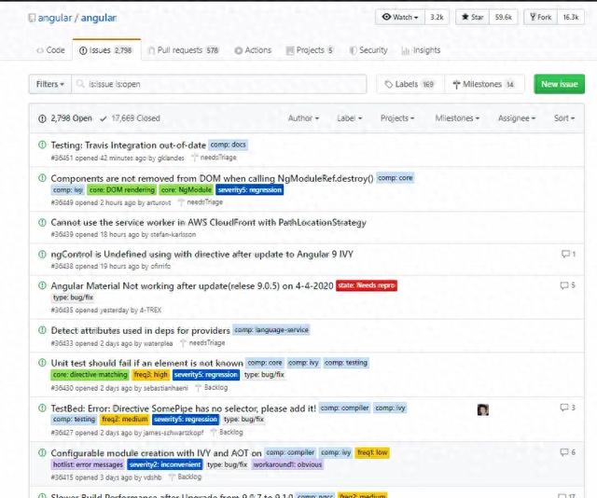Expand the Projects filter dropdown
This screenshot has width=597, height=498.
[x=397, y=118]
